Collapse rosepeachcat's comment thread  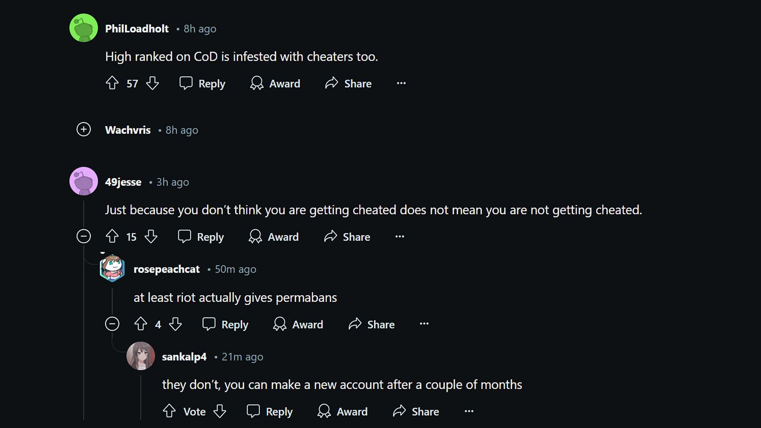click(x=113, y=324)
